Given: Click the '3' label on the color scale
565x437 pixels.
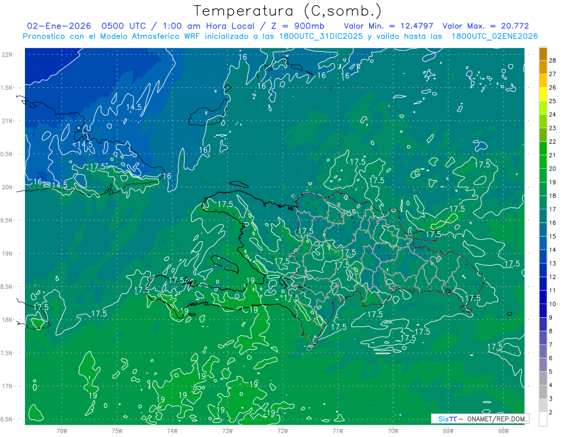Looking at the screenshot, I should pos(551,399).
